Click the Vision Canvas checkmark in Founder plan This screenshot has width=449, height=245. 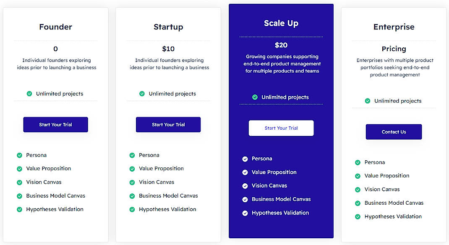point(19,182)
